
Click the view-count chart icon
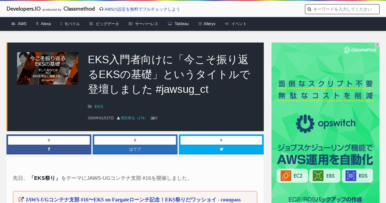[x=152, y=118]
